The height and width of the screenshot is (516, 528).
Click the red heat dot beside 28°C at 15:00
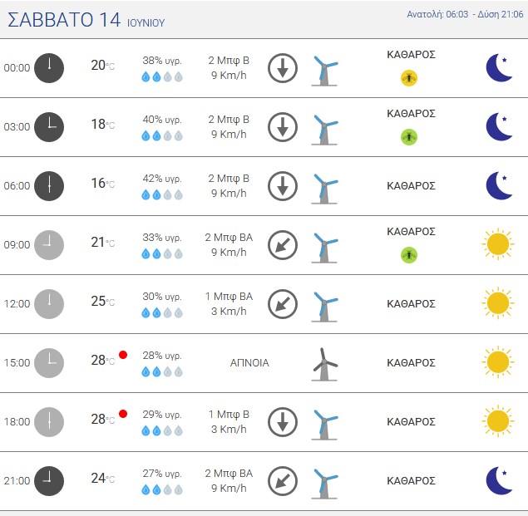(123, 355)
